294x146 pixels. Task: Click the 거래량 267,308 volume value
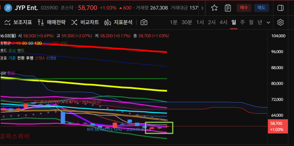pos(159,8)
